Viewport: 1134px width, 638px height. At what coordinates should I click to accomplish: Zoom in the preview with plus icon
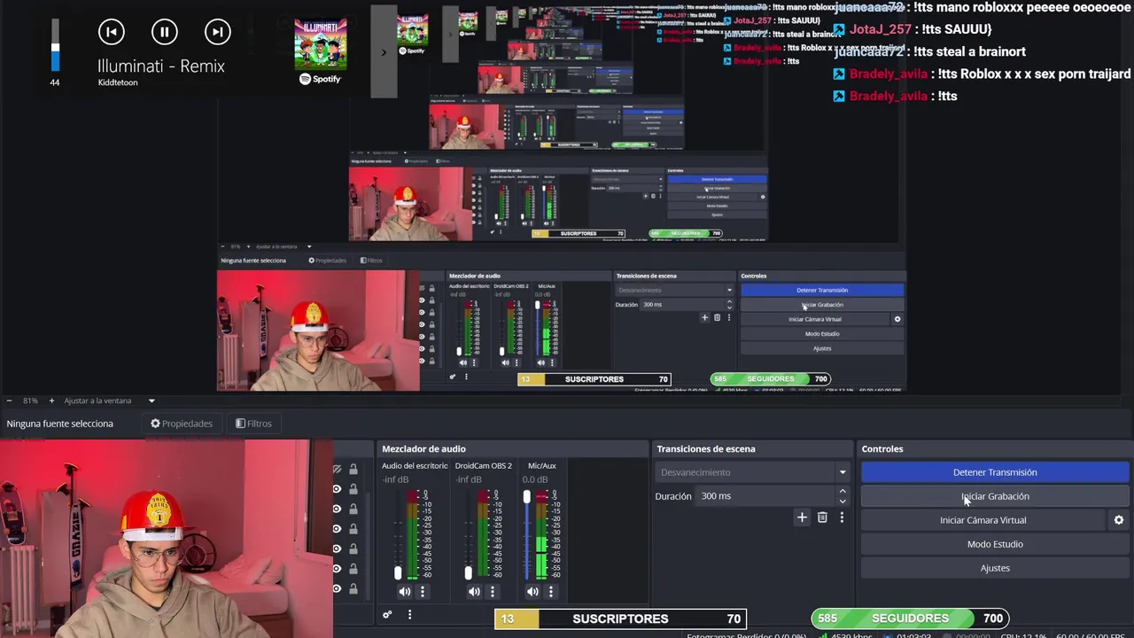tap(51, 401)
